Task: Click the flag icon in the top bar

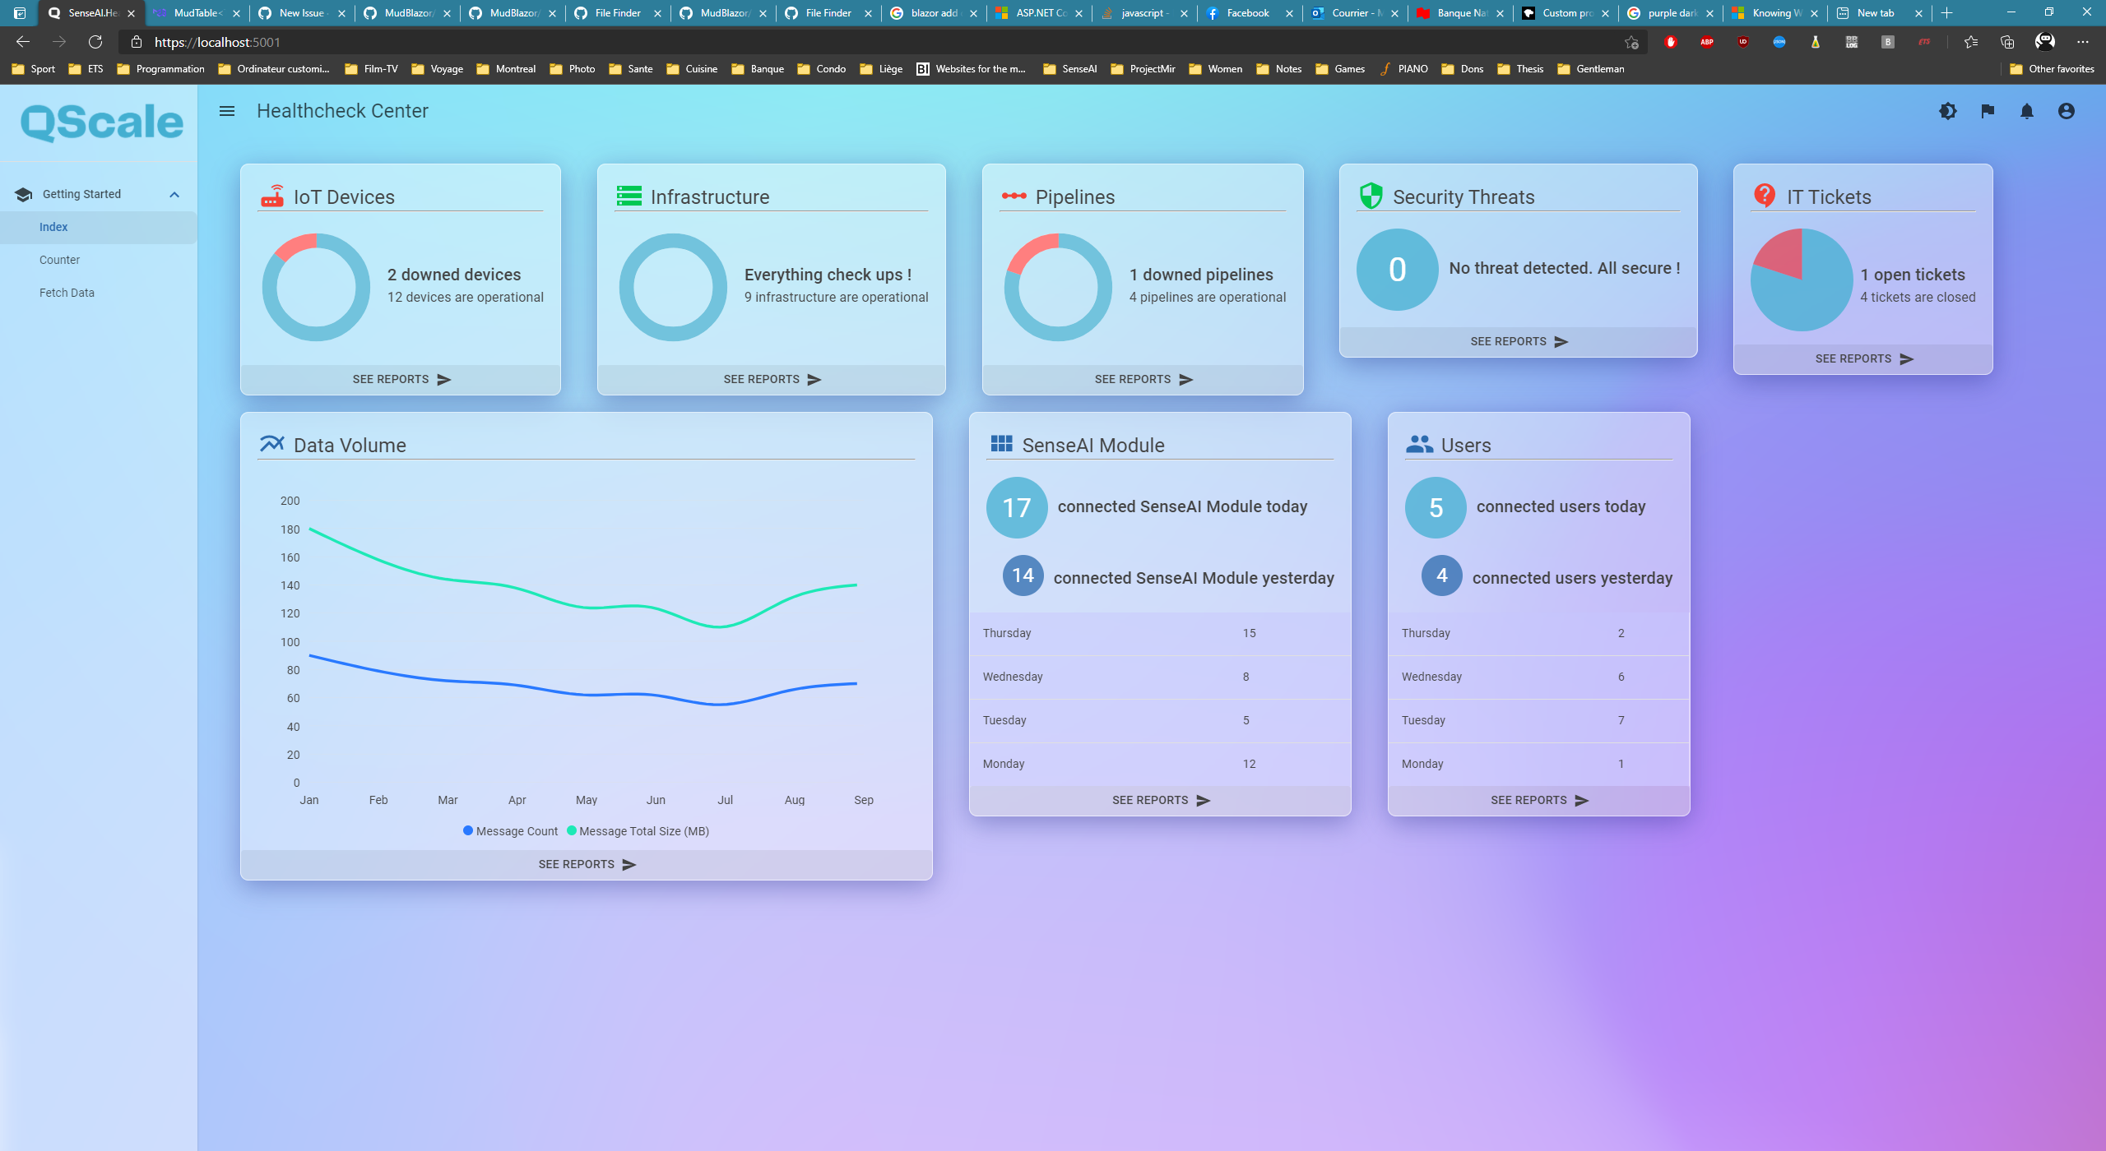Action: (1987, 111)
